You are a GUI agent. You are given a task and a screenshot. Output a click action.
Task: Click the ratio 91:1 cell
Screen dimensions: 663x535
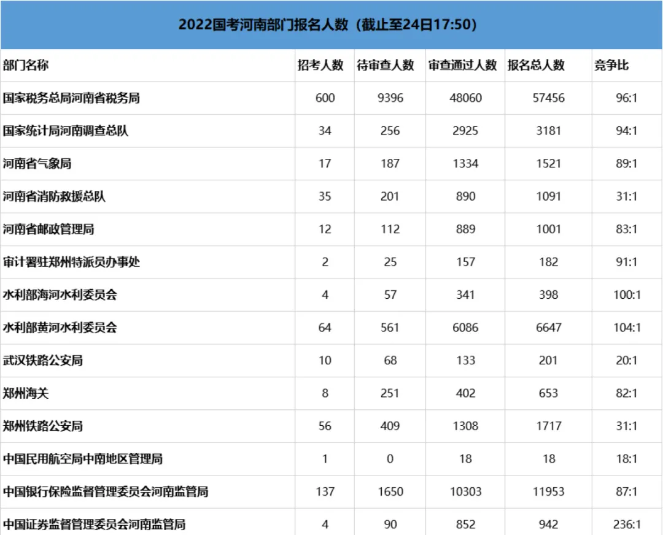coord(627,262)
